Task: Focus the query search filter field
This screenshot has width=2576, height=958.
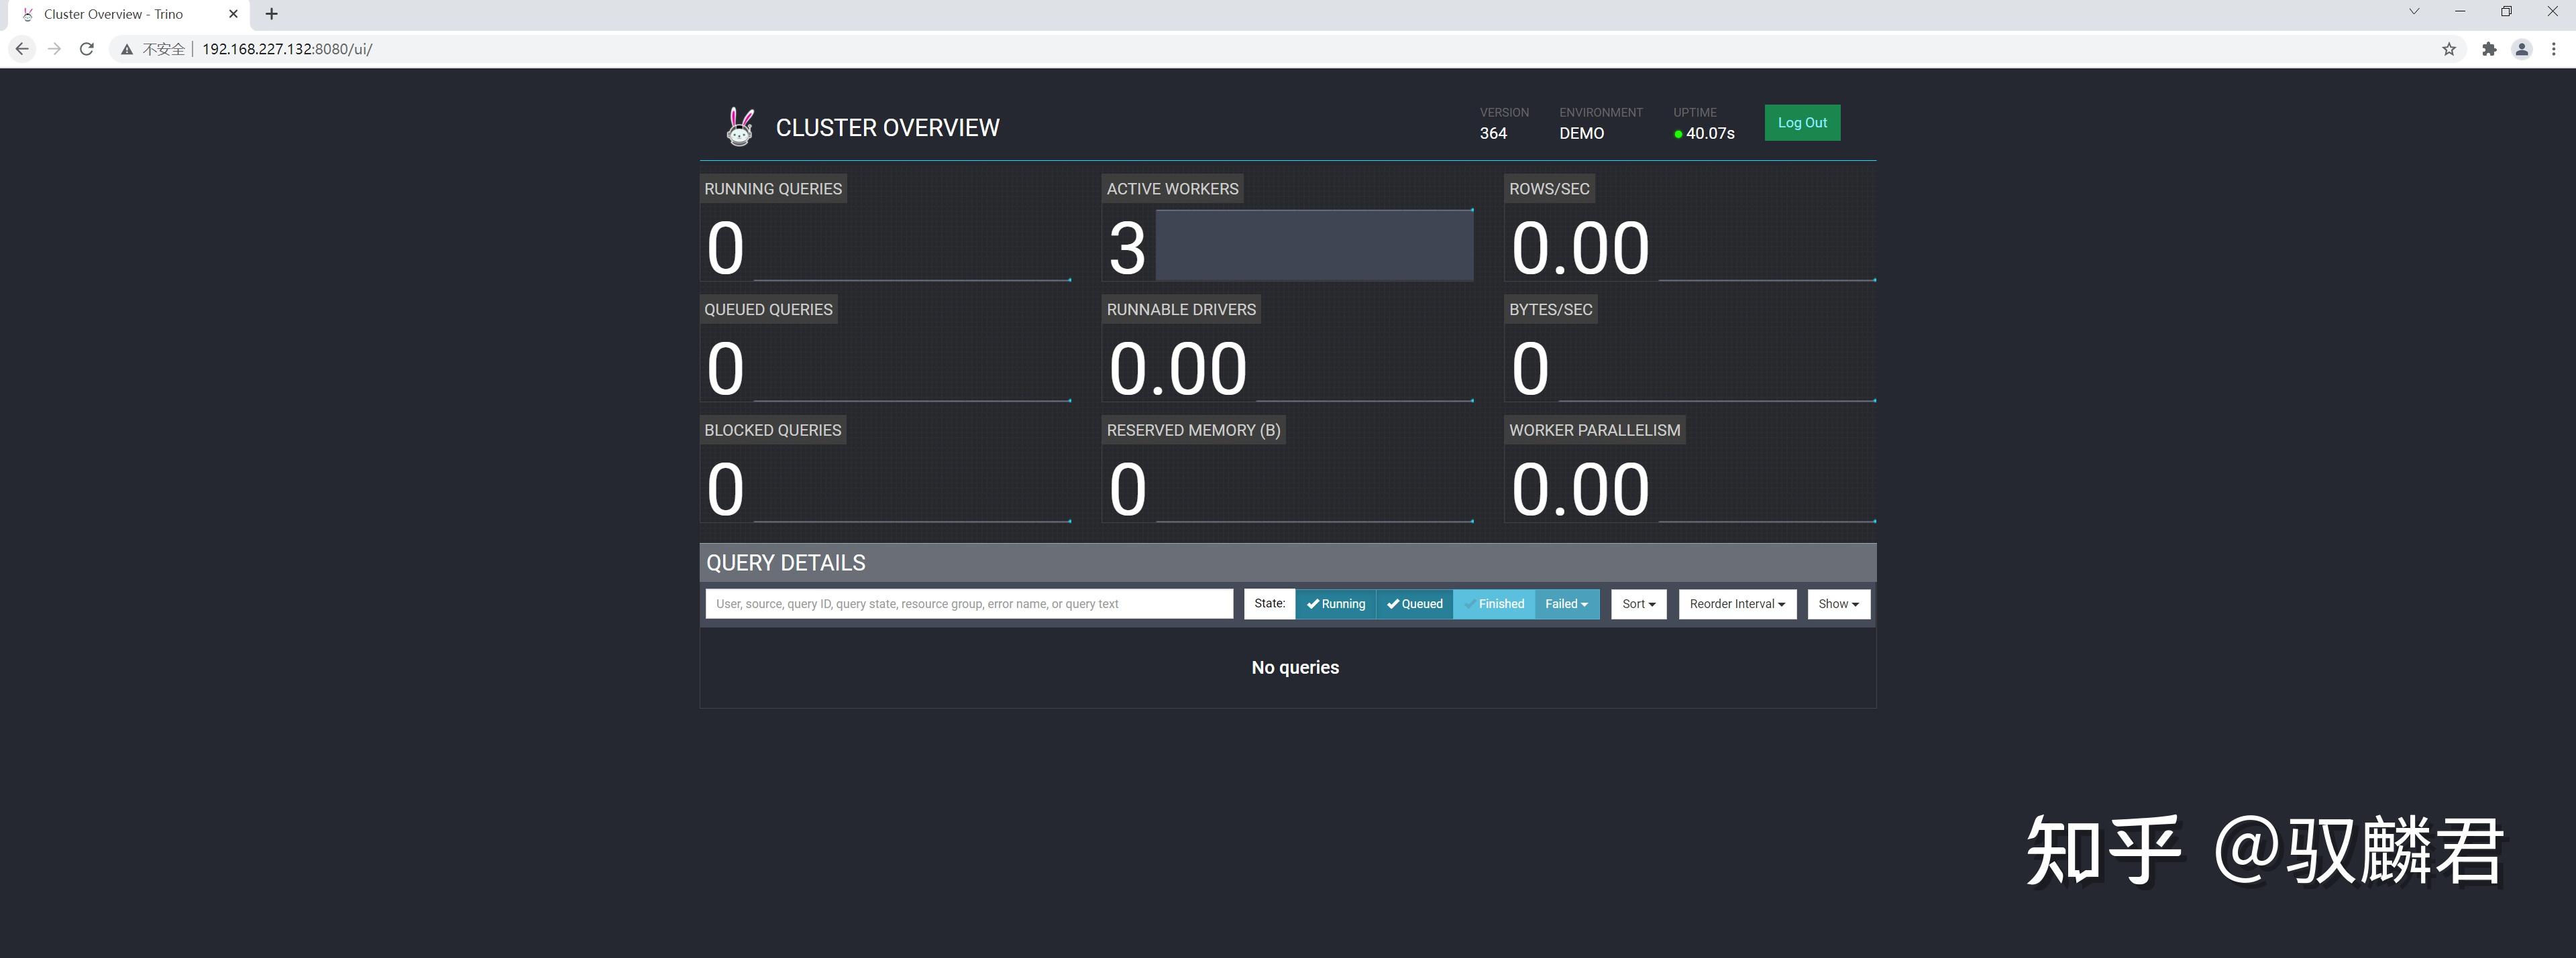Action: (968, 603)
